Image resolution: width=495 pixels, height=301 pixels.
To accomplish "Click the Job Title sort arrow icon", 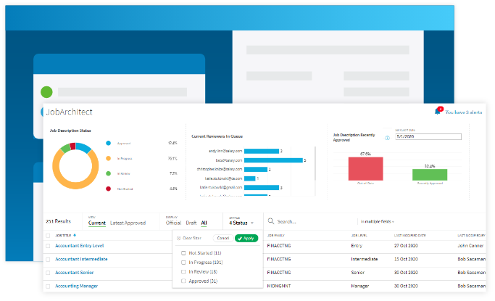I will 75,236.
